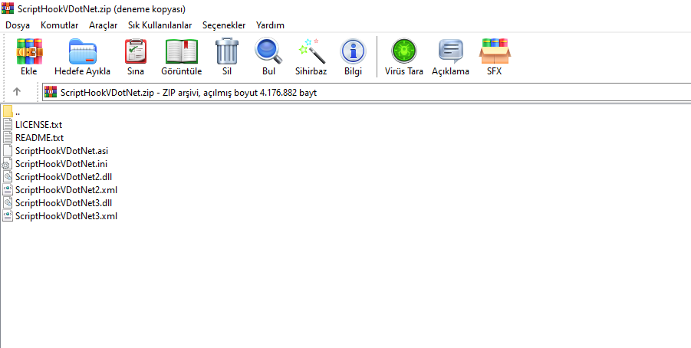The height and width of the screenshot is (348, 691).
Task: Click the WinRAR title bar icon
Action: pos(8,8)
